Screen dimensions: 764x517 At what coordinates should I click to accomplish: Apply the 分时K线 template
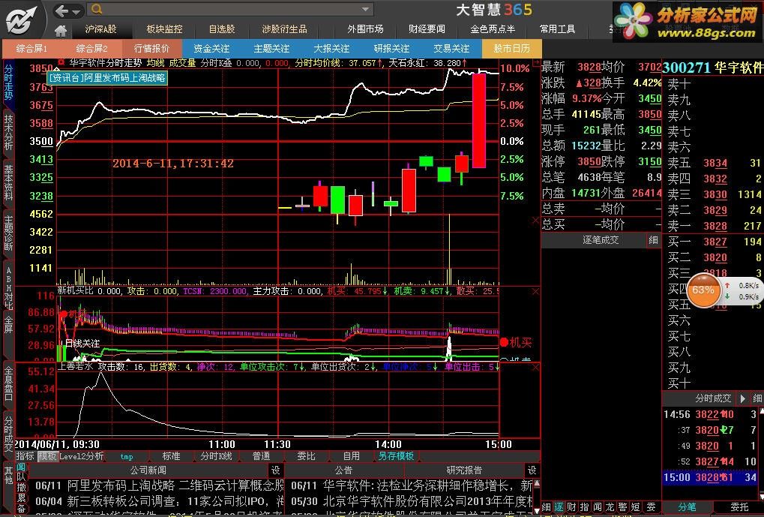(x=217, y=456)
